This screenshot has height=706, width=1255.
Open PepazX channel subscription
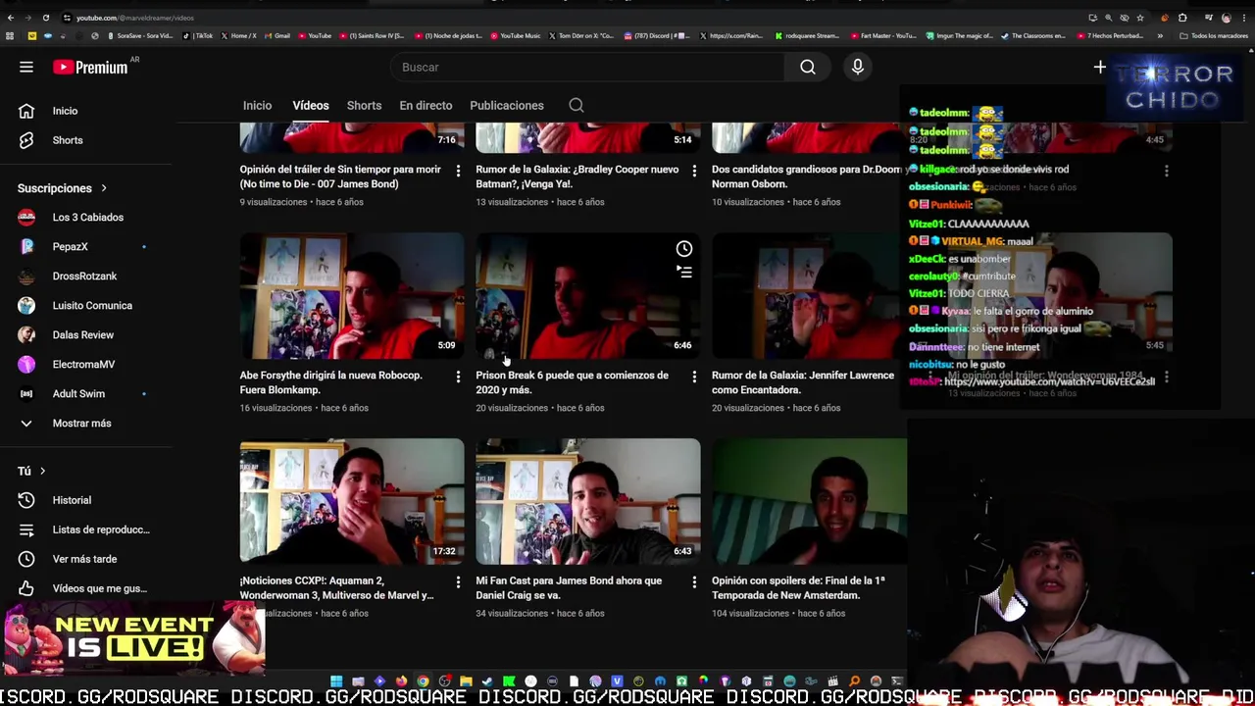[x=71, y=247]
